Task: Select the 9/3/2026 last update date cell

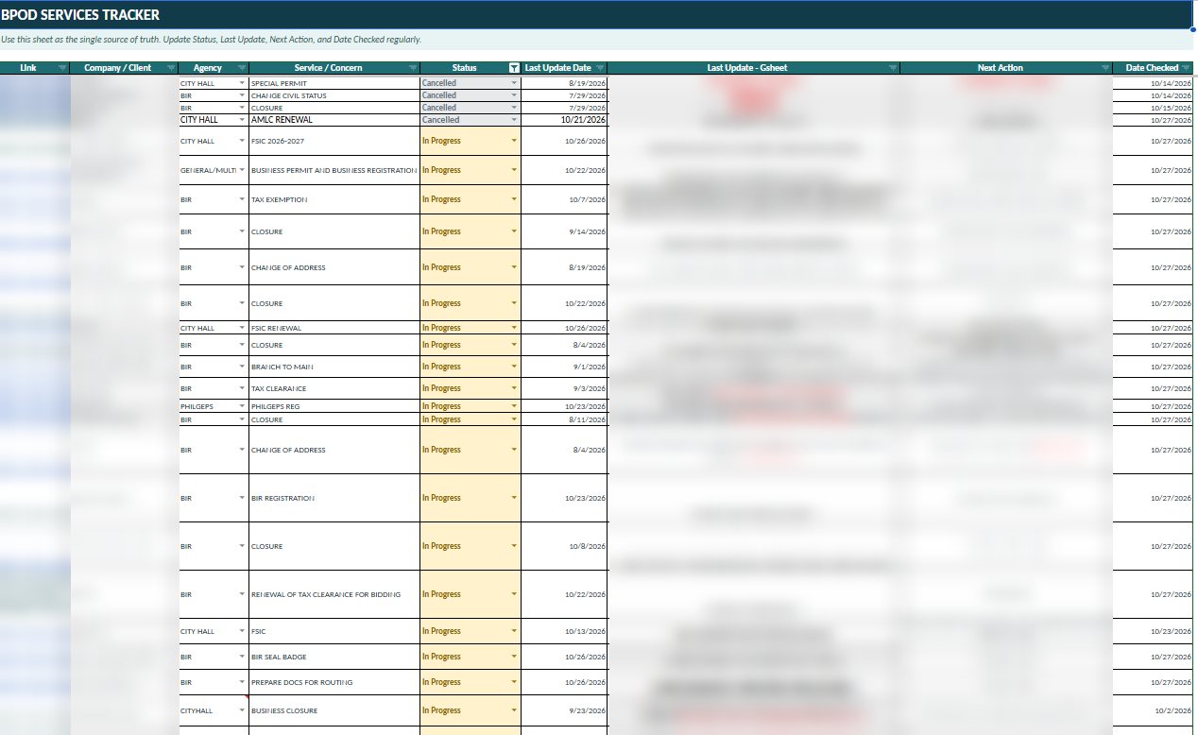Action: pos(564,388)
